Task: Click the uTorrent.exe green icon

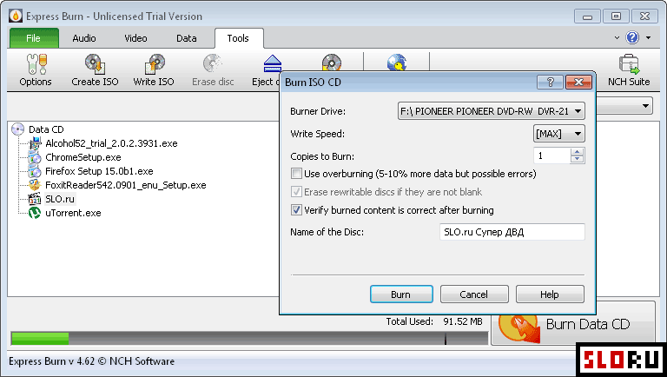Action: point(35,213)
